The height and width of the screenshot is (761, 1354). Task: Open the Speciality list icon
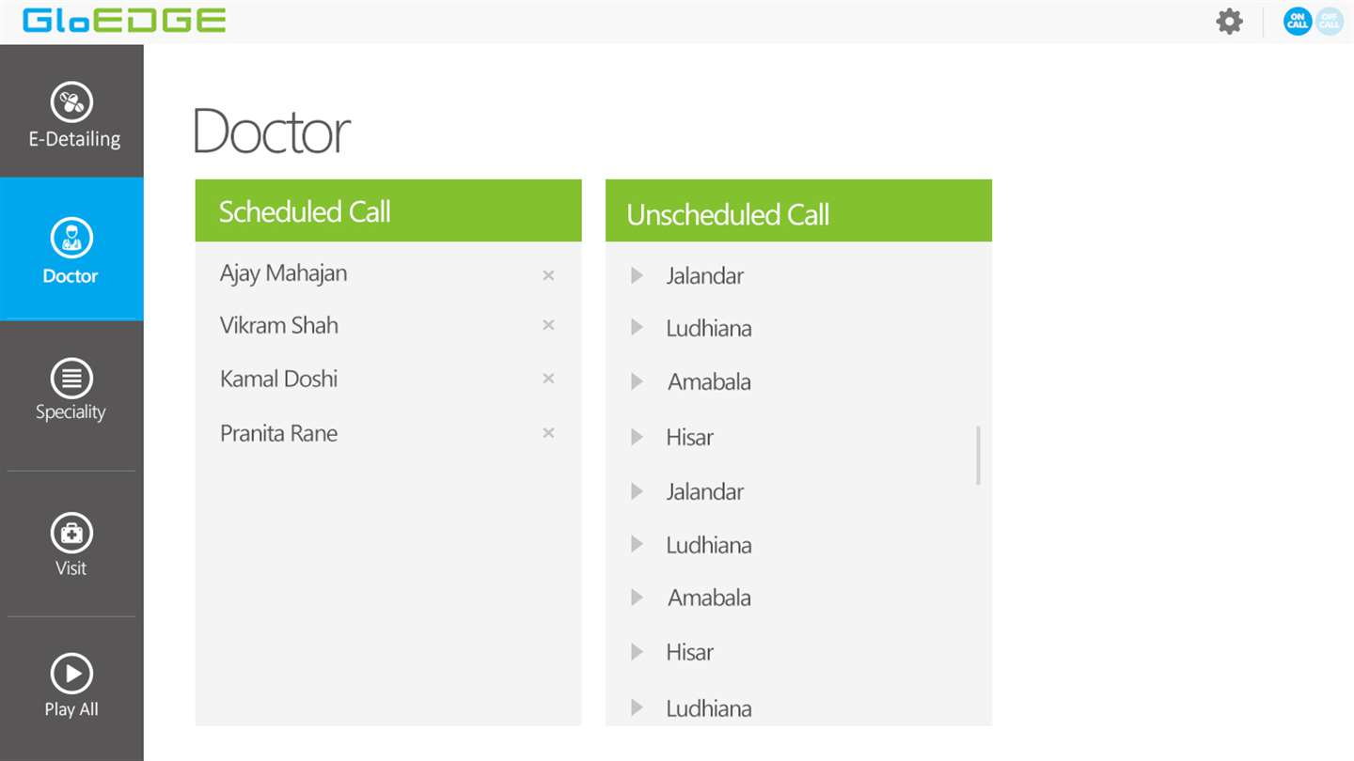pyautogui.click(x=71, y=379)
